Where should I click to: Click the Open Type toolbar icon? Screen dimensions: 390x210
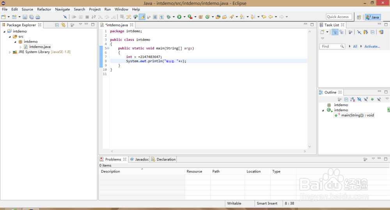click(x=218, y=17)
